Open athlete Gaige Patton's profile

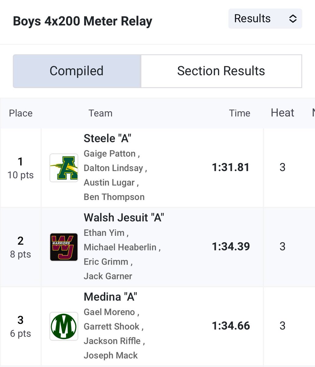[x=110, y=154]
